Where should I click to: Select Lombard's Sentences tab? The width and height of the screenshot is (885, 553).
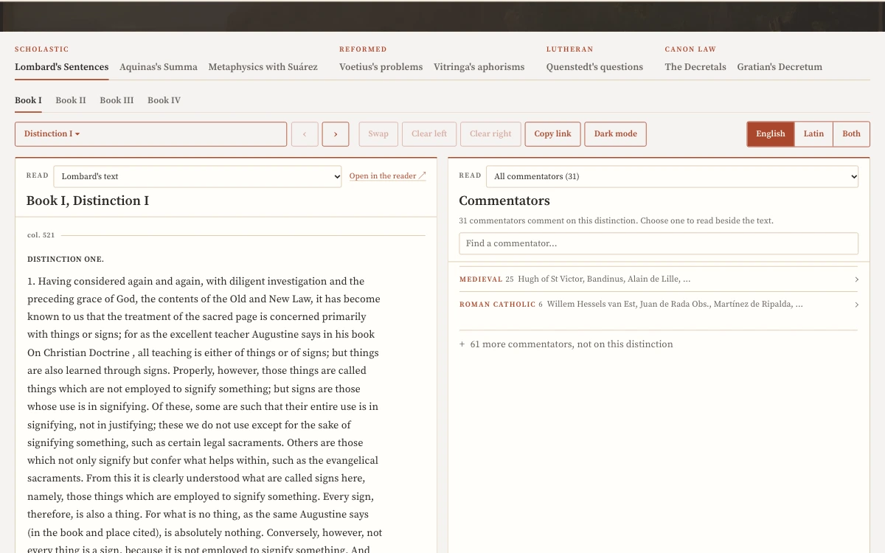[x=62, y=67]
